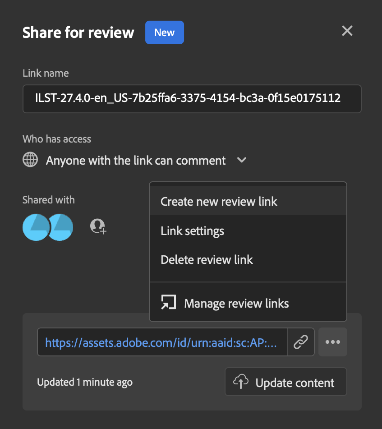Copy the review link via the chain icon
The width and height of the screenshot is (382, 429).
(301, 342)
